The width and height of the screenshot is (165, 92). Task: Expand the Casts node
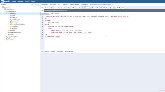point(9,16)
